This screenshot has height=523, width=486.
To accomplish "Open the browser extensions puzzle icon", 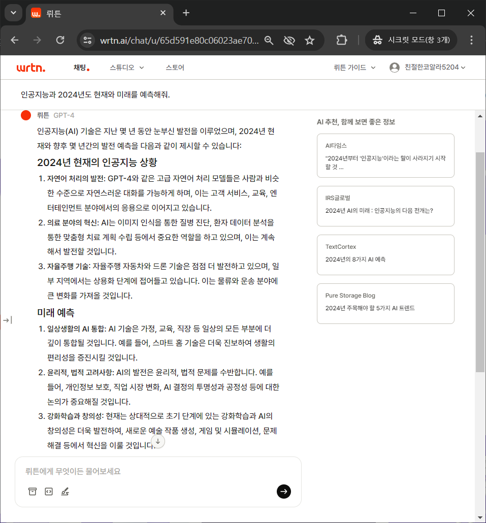I will coord(341,40).
